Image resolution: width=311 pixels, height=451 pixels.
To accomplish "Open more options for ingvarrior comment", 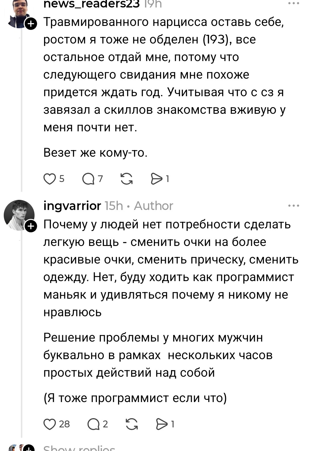I will [294, 206].
